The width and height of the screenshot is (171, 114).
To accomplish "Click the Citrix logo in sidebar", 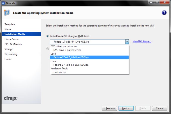I will [x=11, y=98].
